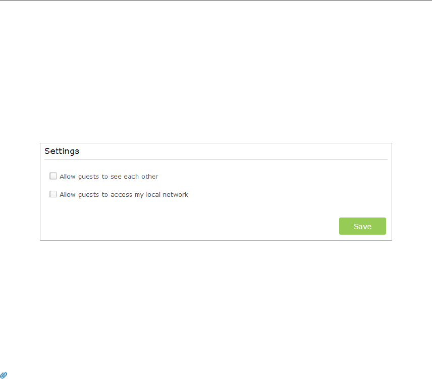Save the guest network settings

pyautogui.click(x=362, y=226)
